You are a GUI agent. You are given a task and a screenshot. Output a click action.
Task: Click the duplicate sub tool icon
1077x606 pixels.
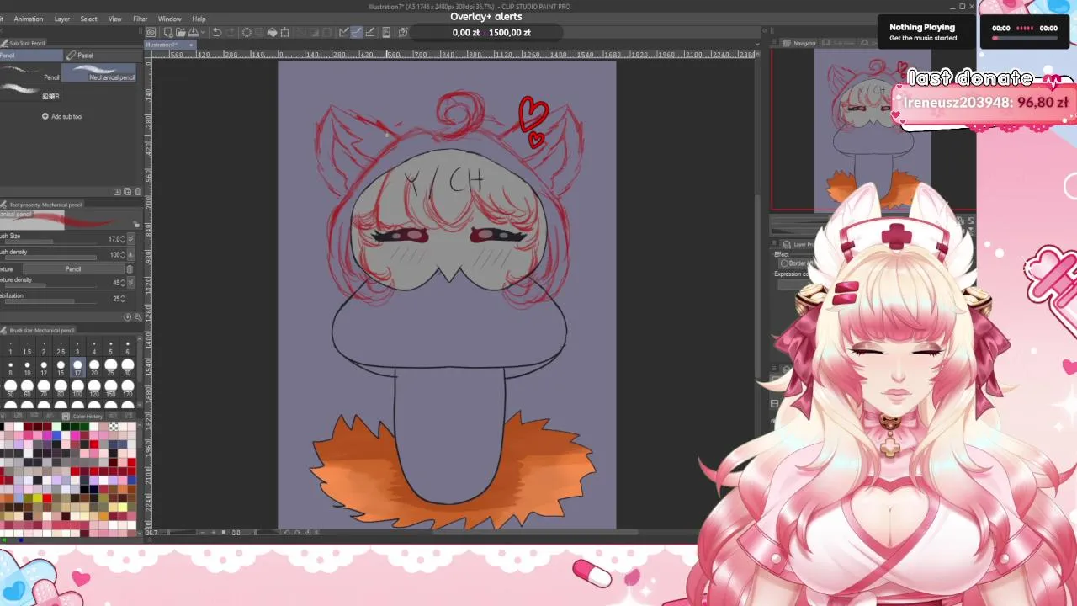[x=127, y=192]
